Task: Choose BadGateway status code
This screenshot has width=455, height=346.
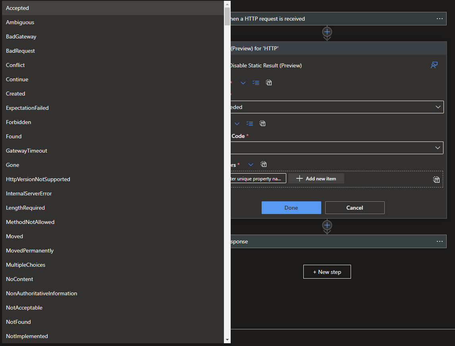Action: tap(113, 36)
